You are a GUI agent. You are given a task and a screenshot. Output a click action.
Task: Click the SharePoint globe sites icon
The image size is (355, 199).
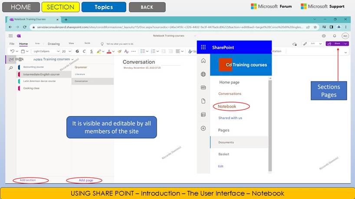(203, 74)
